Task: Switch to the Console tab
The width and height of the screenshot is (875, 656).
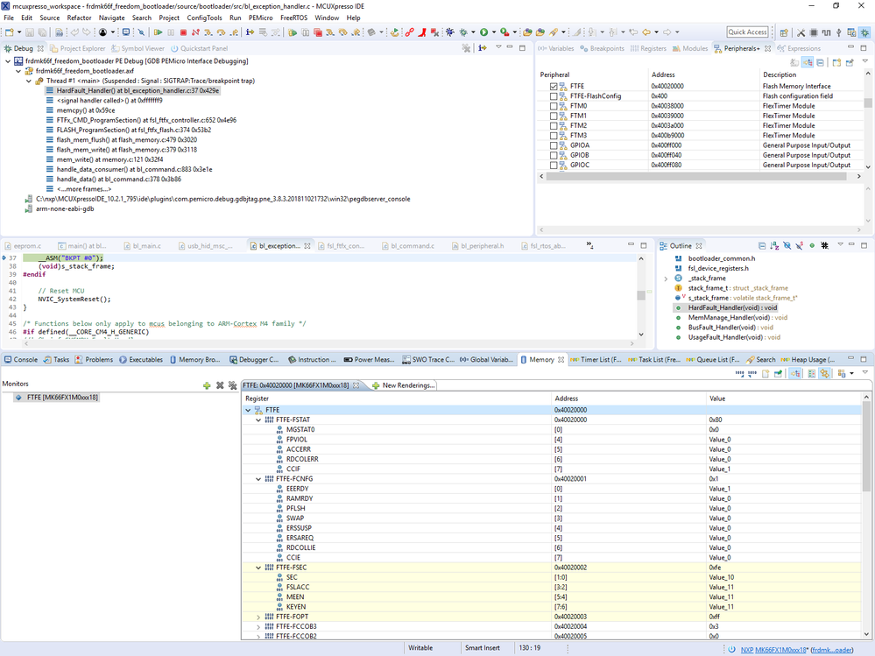Action: (x=21, y=360)
